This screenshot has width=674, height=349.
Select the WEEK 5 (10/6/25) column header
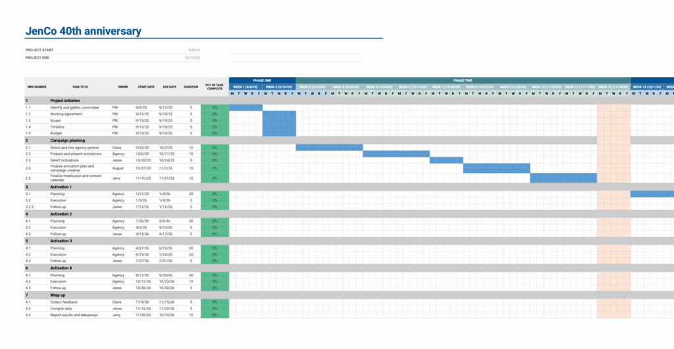coord(379,87)
